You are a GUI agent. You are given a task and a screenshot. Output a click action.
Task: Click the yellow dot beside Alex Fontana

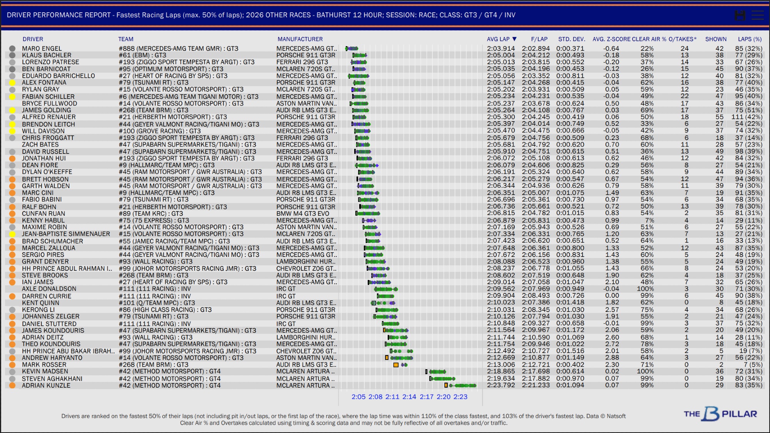[x=12, y=83]
